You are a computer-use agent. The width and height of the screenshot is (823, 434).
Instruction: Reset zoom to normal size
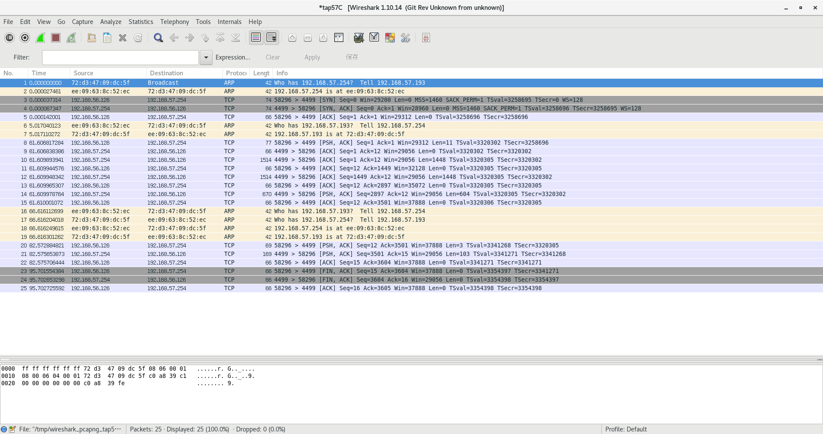pyautogui.click(x=323, y=38)
